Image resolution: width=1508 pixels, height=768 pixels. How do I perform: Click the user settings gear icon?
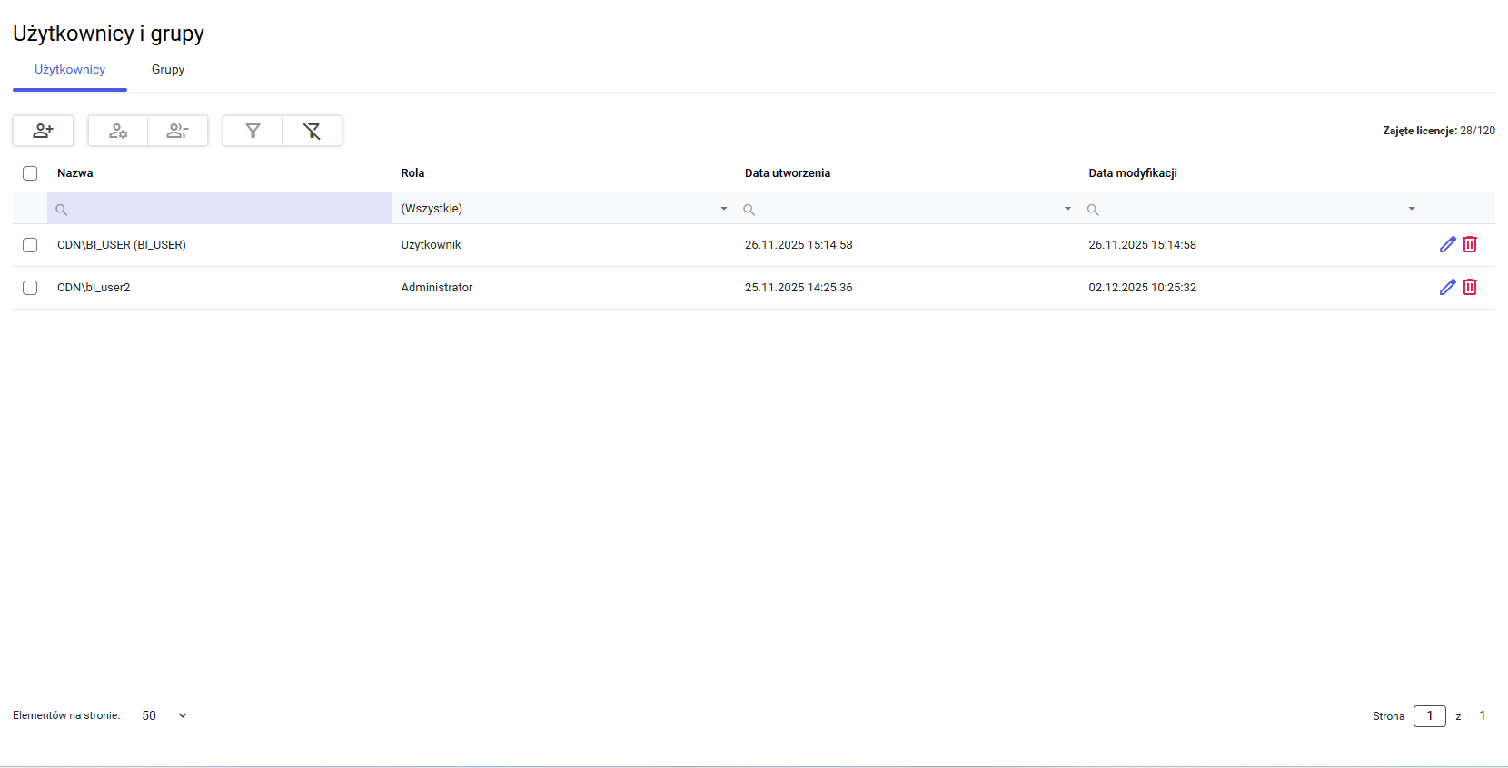click(x=118, y=131)
